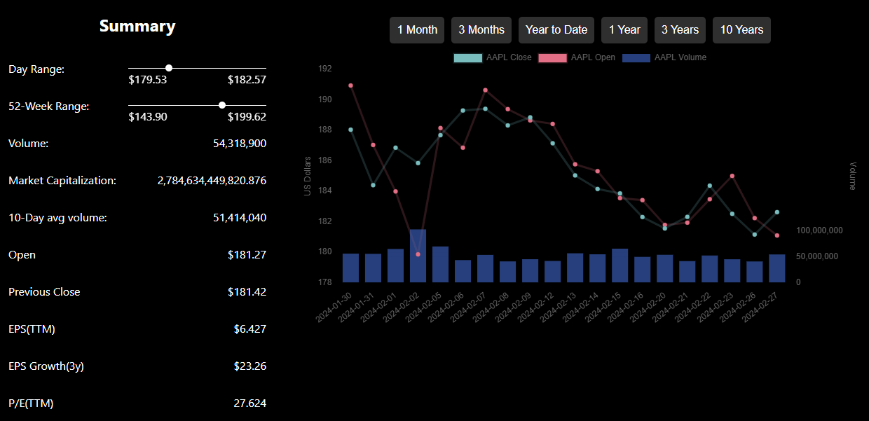
Task: Click the tallest volume bar on 2024-02-02
Action: [x=418, y=256]
